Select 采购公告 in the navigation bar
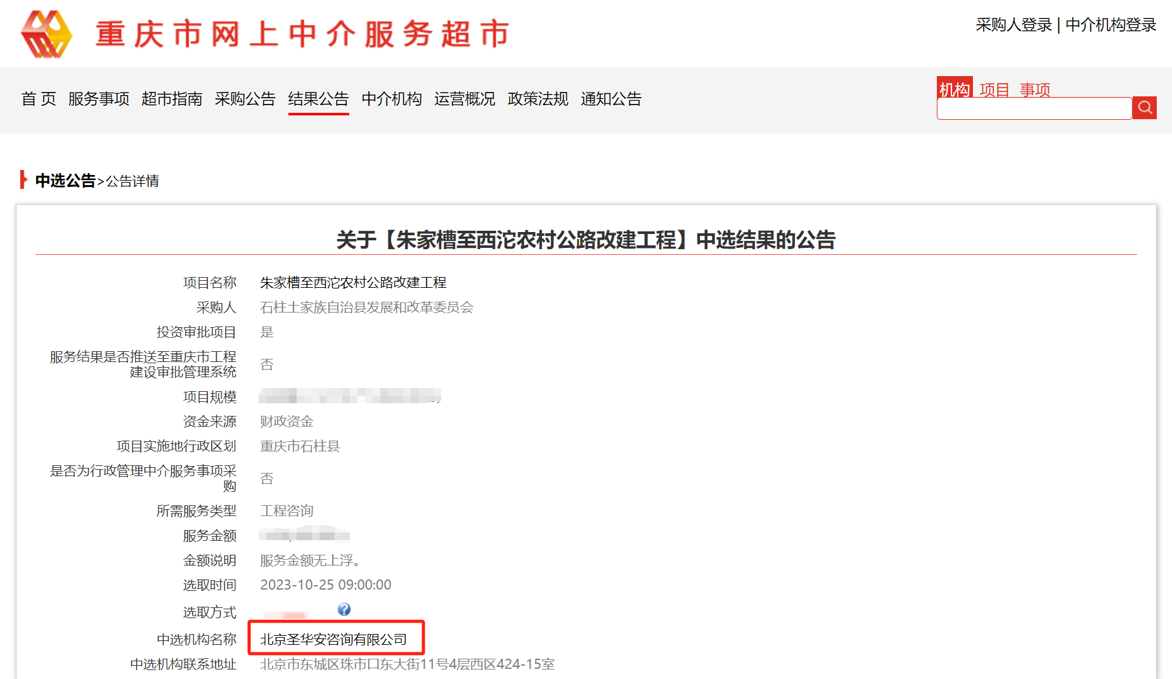This screenshot has width=1172, height=679. pos(245,99)
